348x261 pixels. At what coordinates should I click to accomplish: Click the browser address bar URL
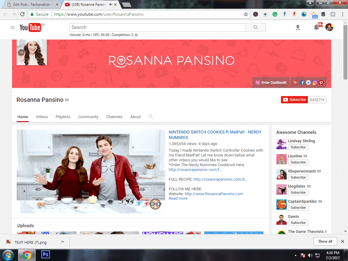coord(99,14)
